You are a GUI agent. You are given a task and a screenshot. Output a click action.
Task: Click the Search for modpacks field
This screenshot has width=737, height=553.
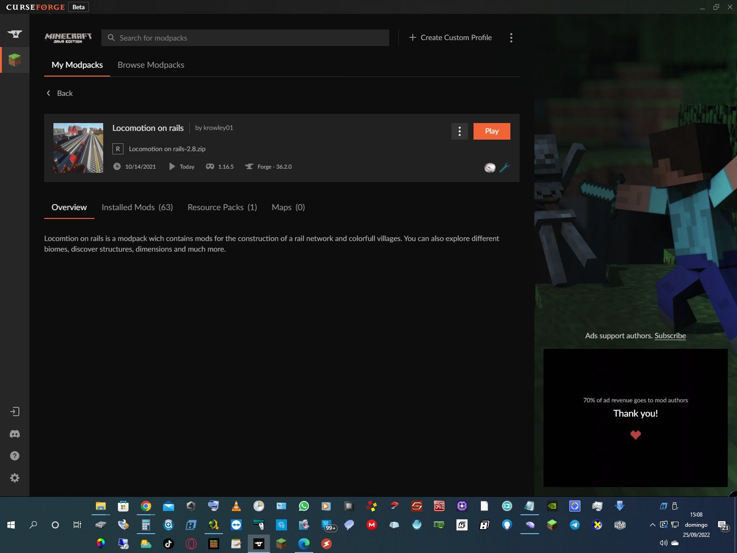coord(249,38)
